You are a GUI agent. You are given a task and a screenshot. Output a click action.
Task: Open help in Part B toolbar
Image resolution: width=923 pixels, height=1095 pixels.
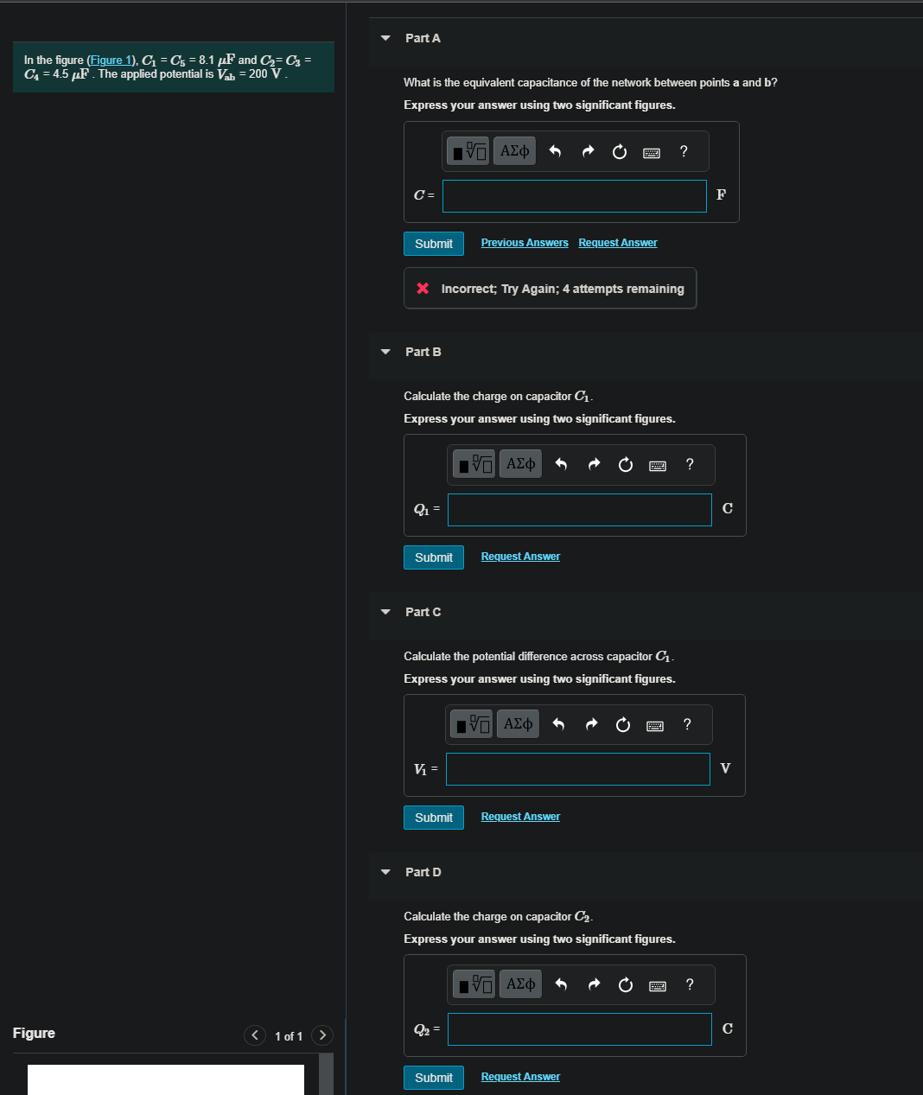coord(690,465)
